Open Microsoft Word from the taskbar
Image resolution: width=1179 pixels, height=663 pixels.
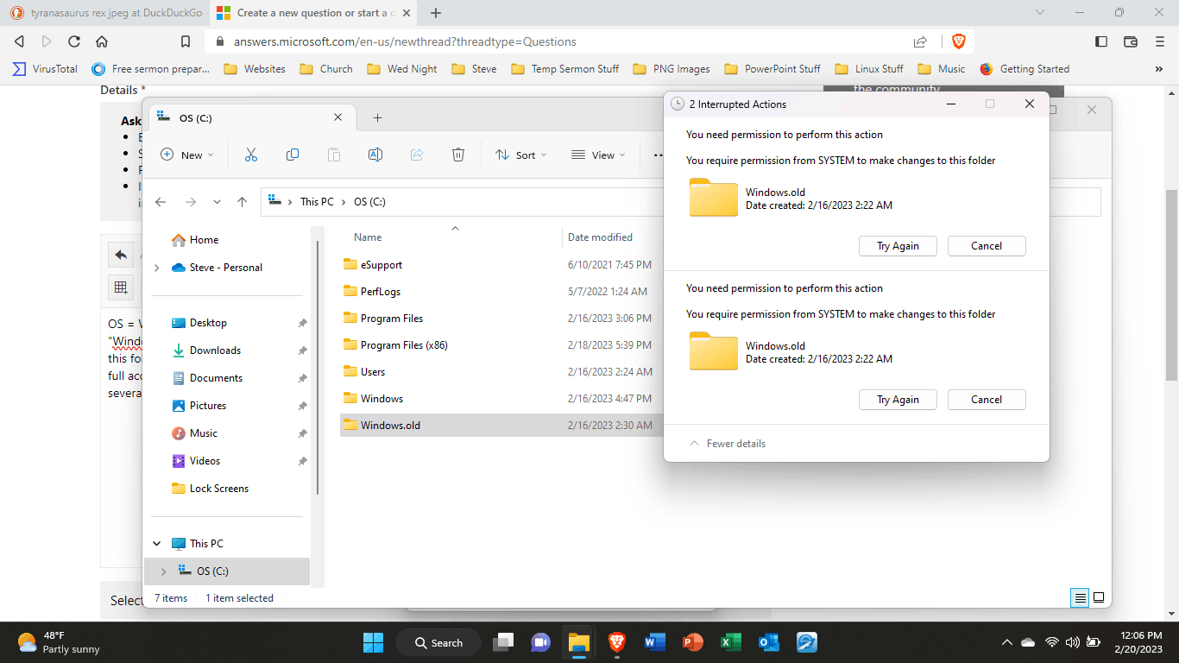coord(654,642)
